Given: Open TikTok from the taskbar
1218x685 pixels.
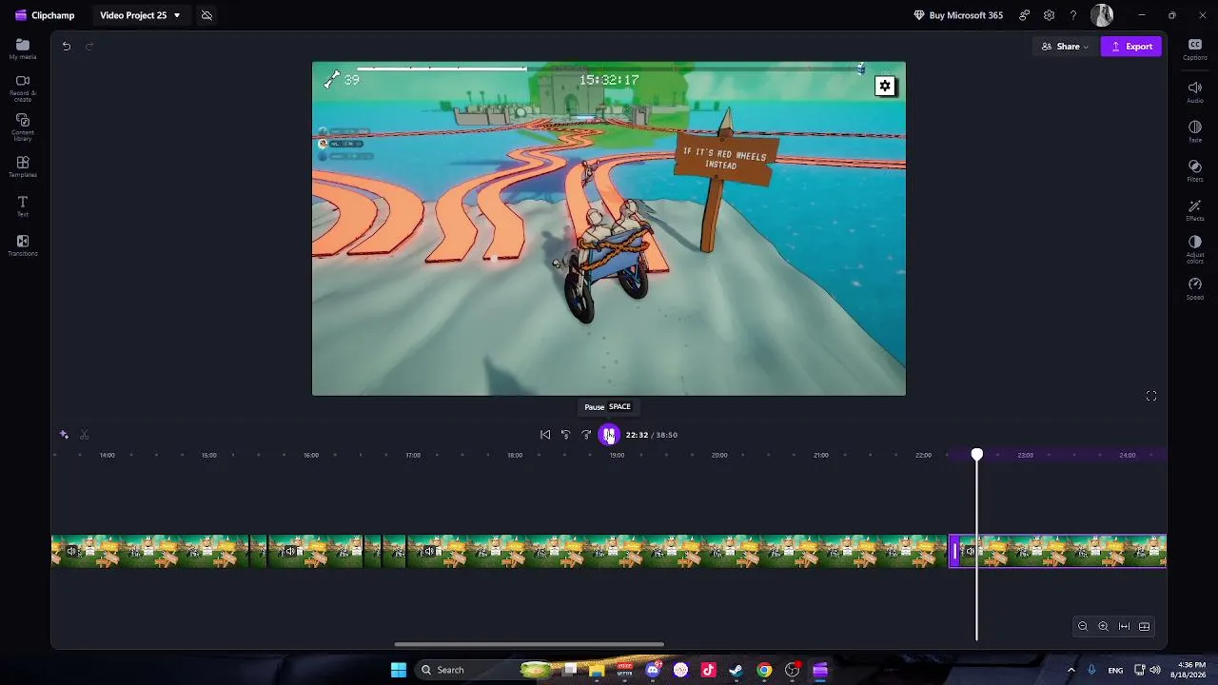Looking at the screenshot, I should pos(708,670).
